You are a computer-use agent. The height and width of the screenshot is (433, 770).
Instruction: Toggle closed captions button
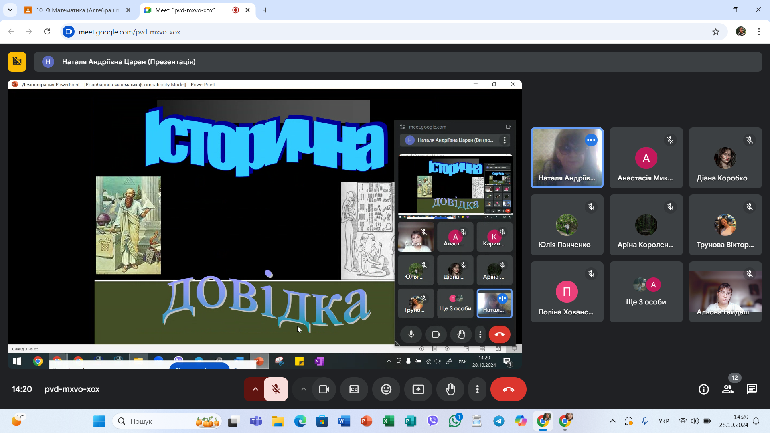pos(354,389)
